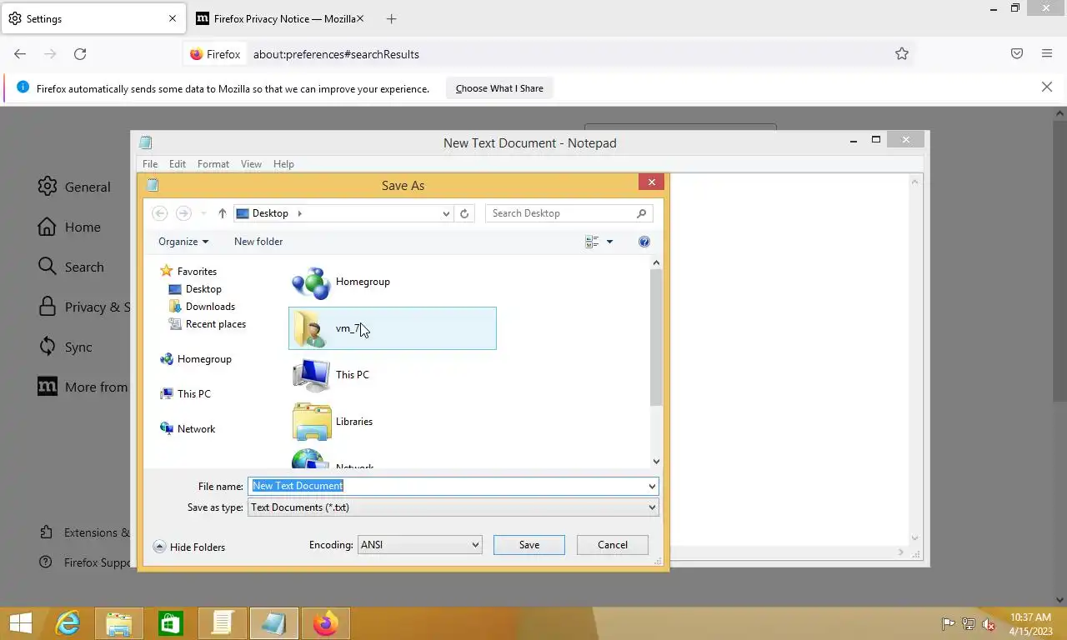The width and height of the screenshot is (1067, 640).
Task: Expand the address bar path history dropdown
Action: (x=446, y=213)
